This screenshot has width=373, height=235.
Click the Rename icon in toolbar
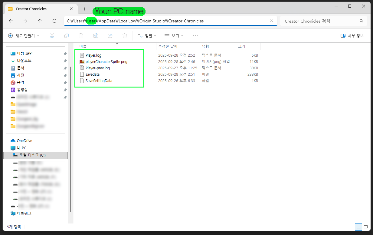pyautogui.click(x=95, y=36)
